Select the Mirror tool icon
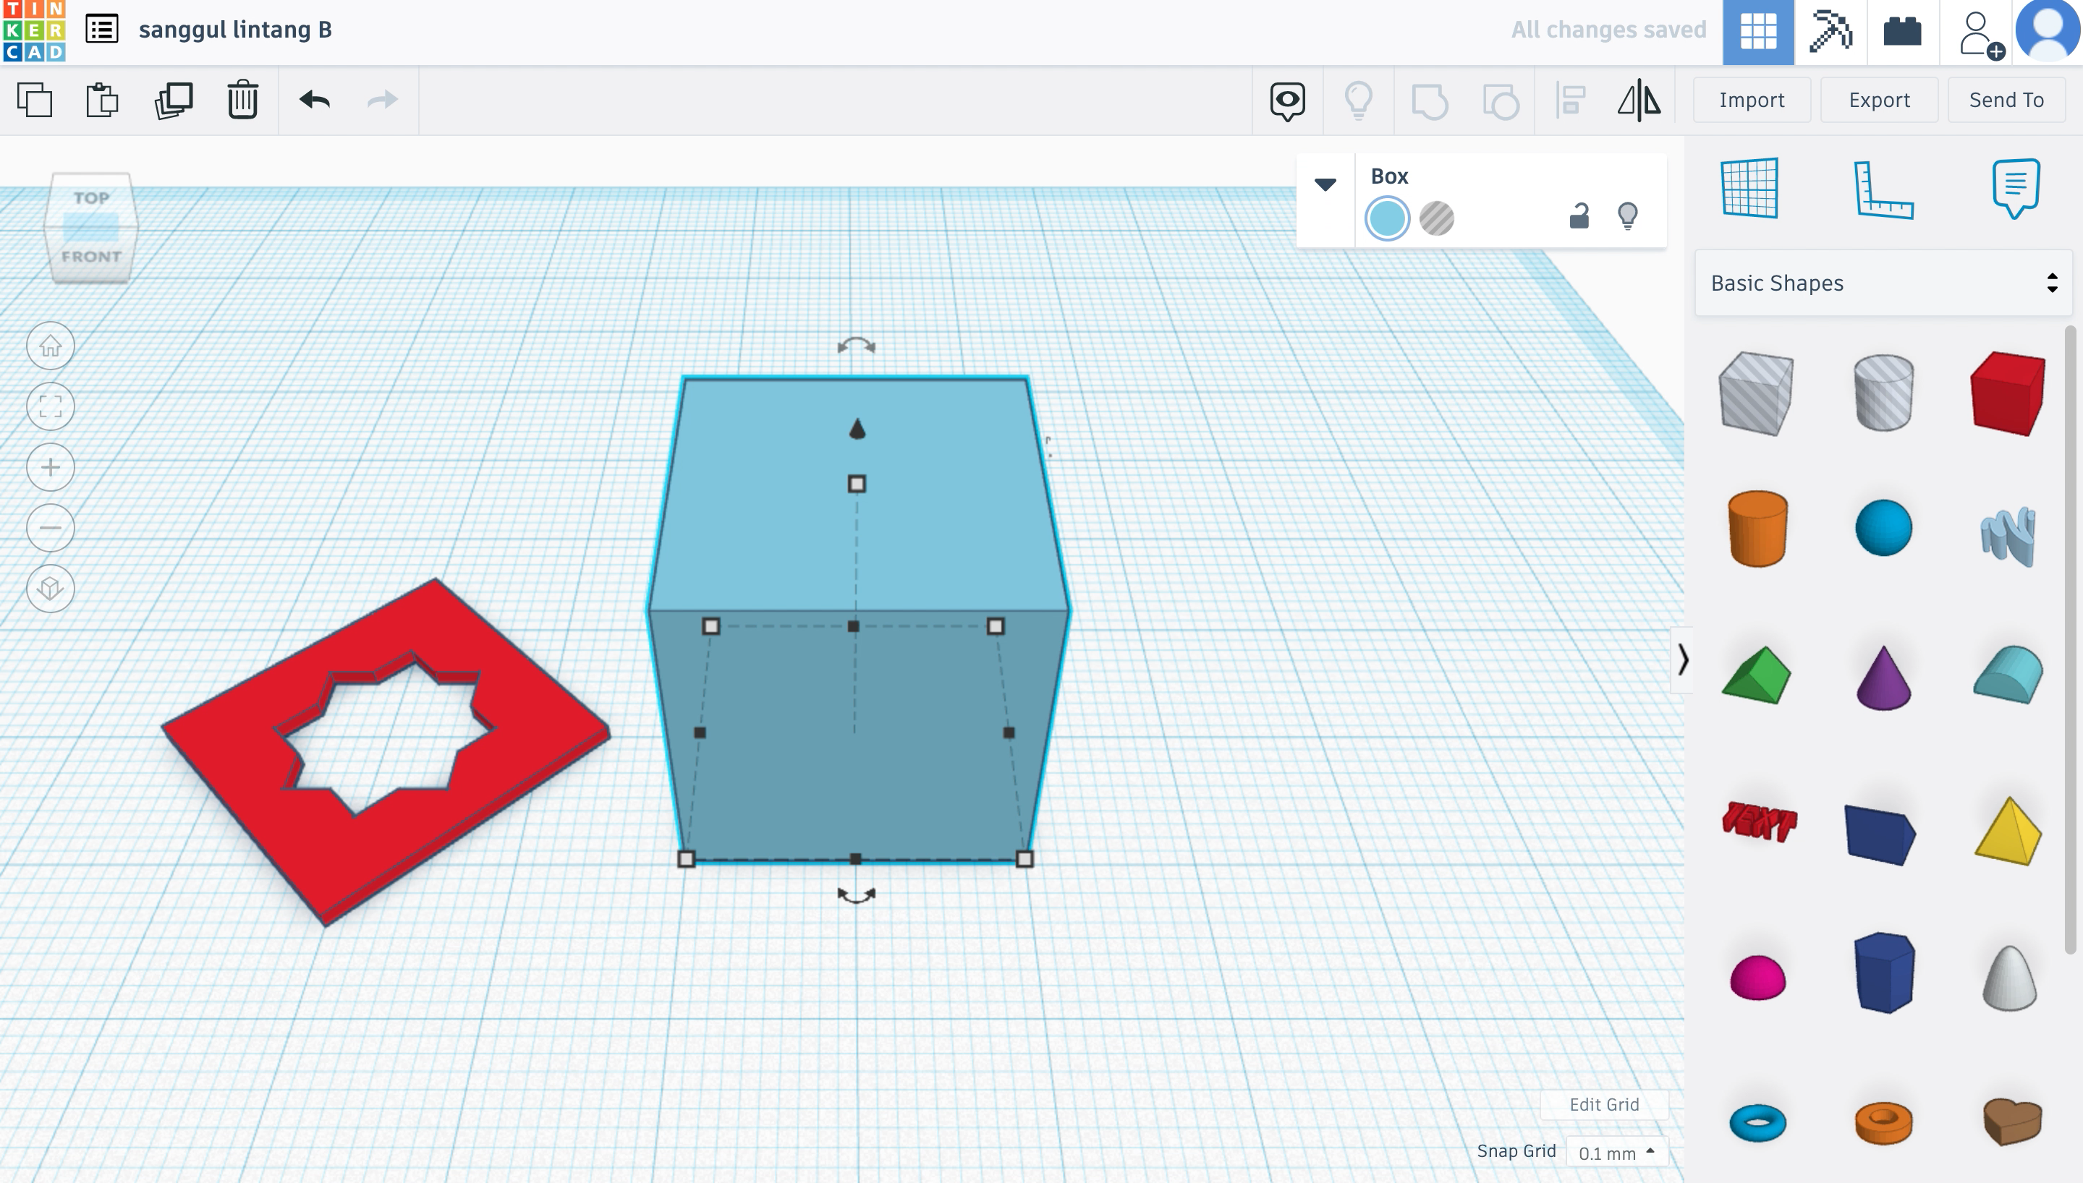The image size is (2083, 1183). coord(1639,98)
